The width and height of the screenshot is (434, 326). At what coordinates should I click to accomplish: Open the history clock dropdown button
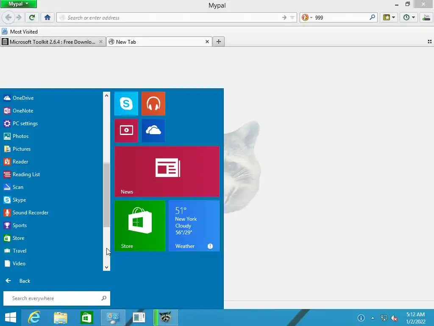click(x=409, y=17)
